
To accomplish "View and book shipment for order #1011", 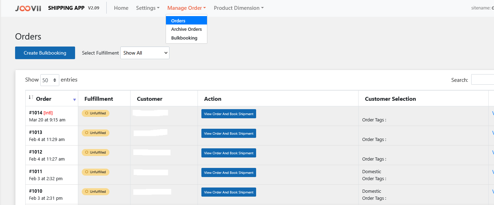I will [x=228, y=172].
